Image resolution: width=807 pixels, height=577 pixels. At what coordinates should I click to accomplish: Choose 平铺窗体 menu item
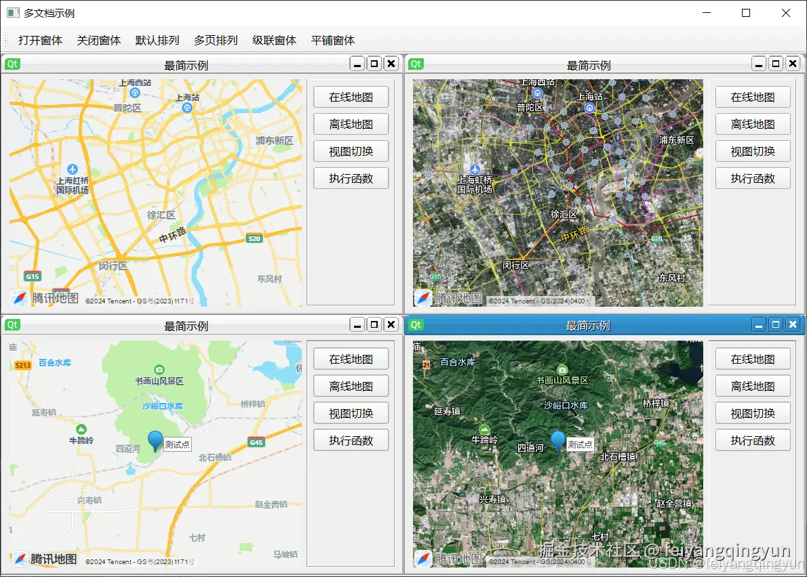[x=333, y=40]
